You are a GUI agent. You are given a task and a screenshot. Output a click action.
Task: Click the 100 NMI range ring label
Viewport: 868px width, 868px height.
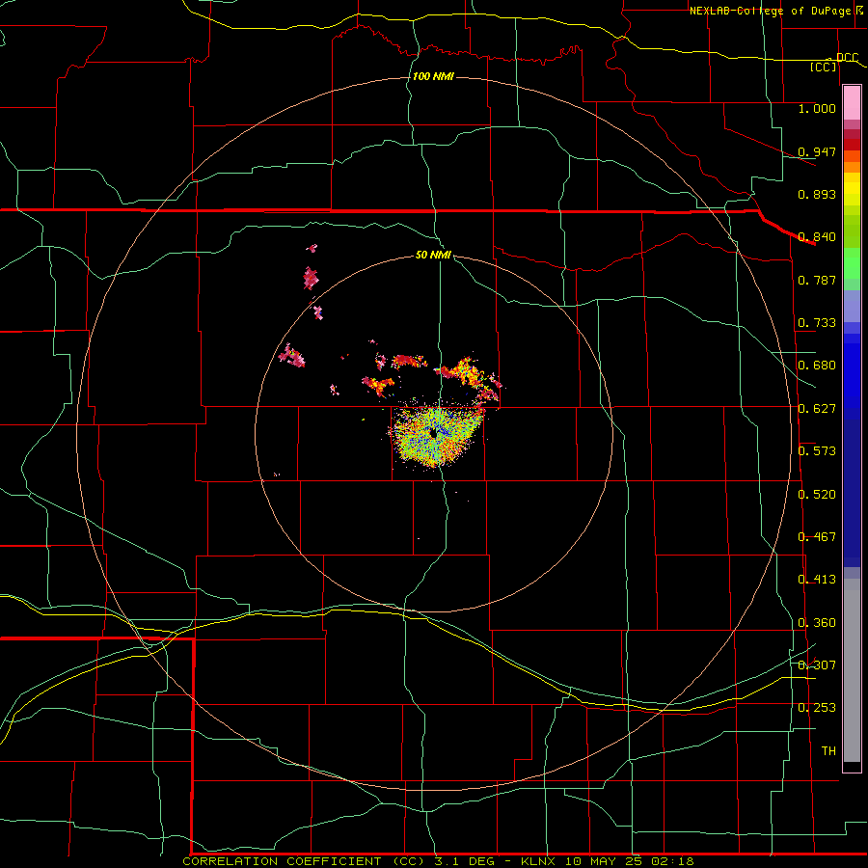433,76
